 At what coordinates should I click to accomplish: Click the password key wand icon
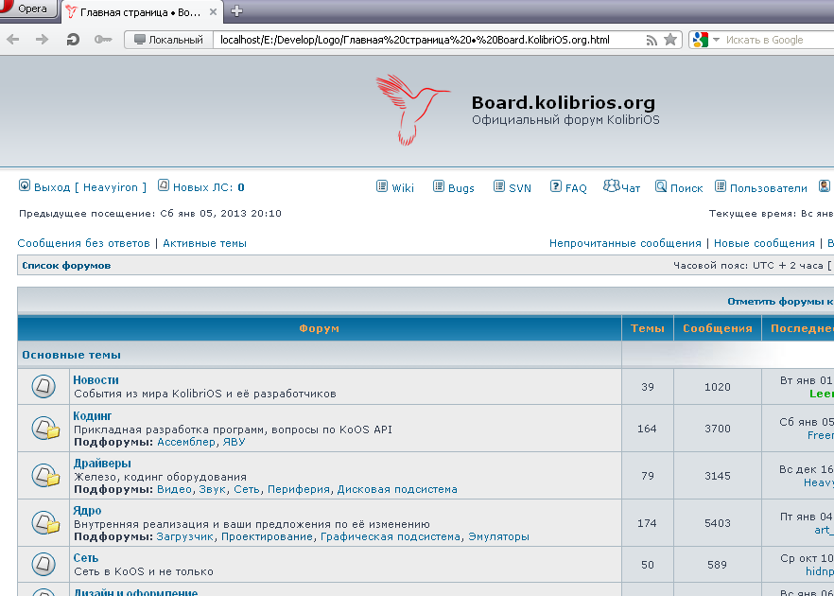point(103,40)
